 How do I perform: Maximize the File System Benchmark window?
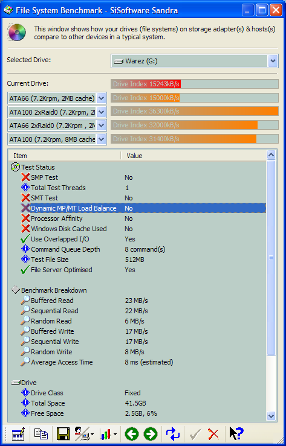coord(262,10)
